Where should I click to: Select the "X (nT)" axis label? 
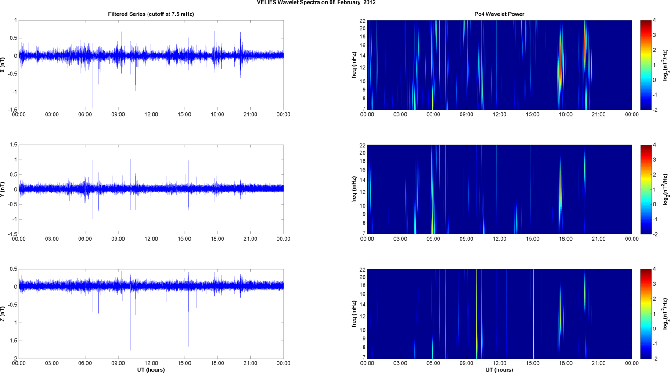3,65
